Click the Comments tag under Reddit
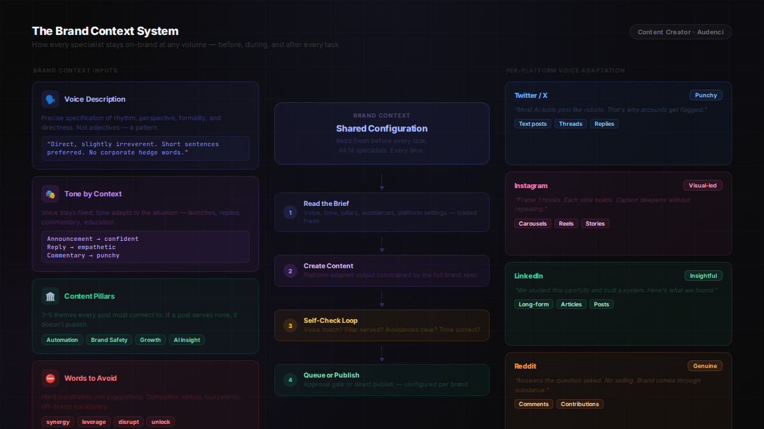 [534, 404]
